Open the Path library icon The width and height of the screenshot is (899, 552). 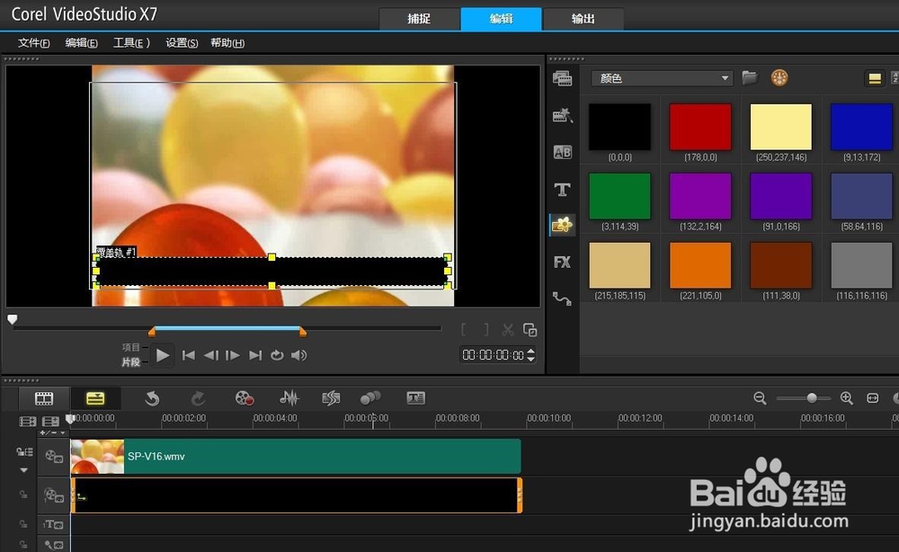pyautogui.click(x=562, y=298)
